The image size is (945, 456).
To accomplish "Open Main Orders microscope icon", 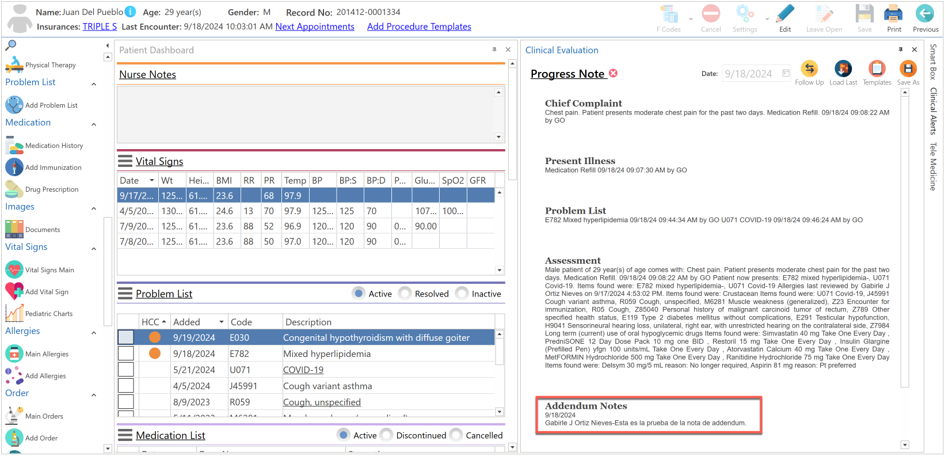I will pos(14,416).
